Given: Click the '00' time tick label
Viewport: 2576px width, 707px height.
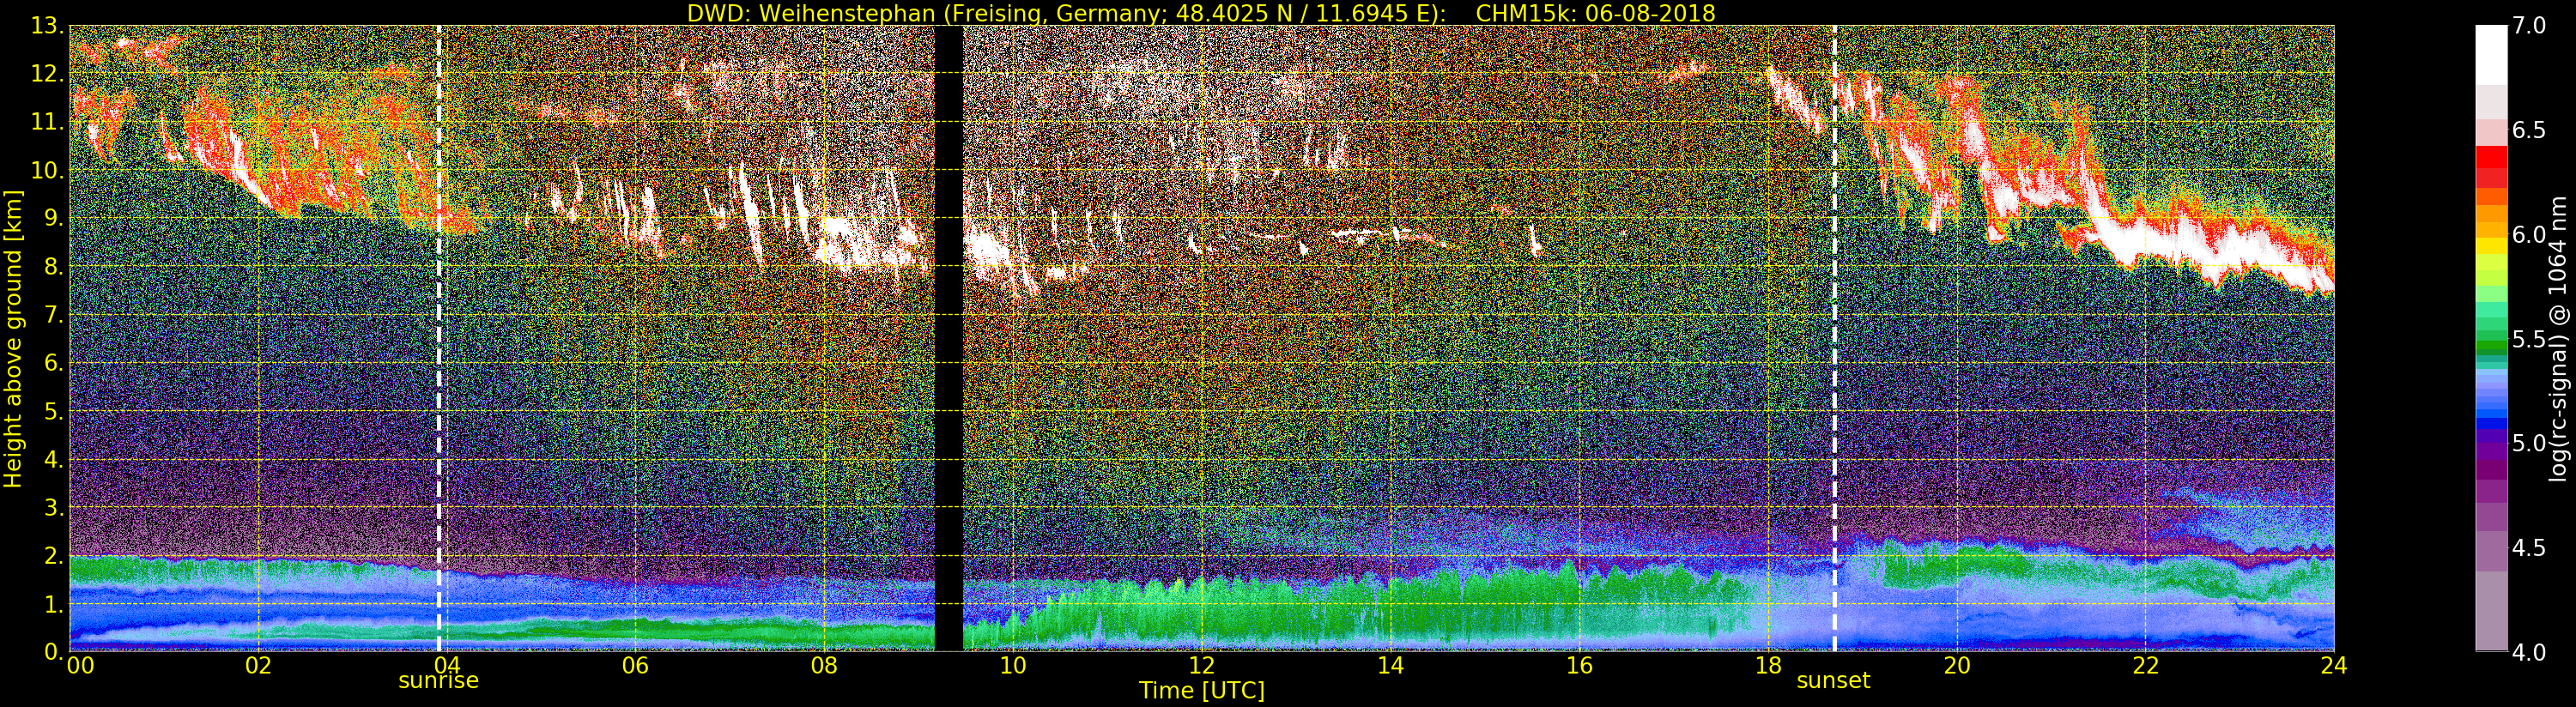Looking at the screenshot, I should (79, 666).
